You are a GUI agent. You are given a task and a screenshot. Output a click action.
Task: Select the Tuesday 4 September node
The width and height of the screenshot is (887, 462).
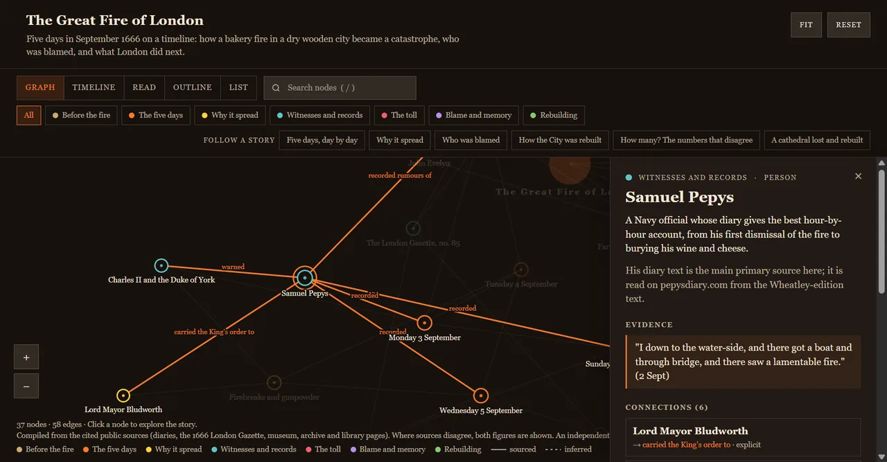(521, 269)
